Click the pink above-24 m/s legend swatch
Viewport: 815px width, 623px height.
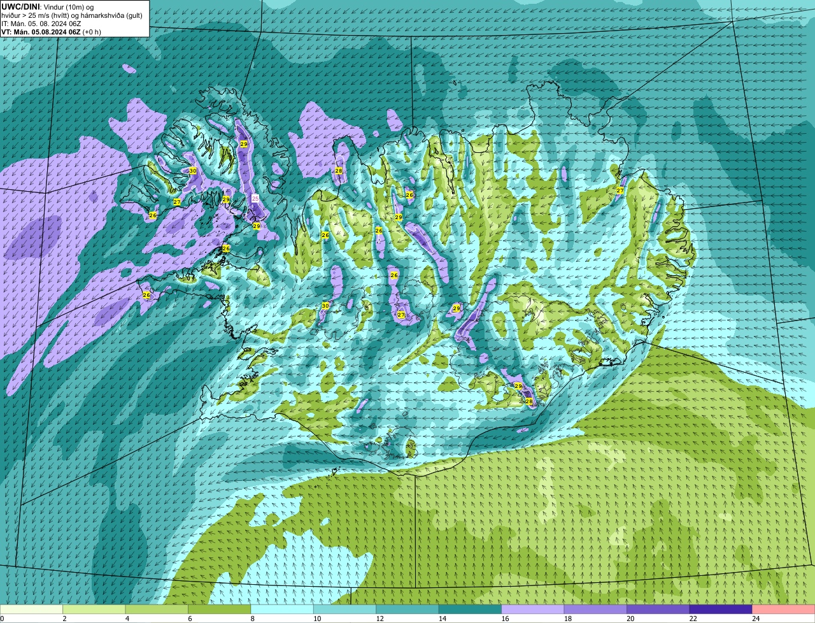pyautogui.click(x=783, y=610)
